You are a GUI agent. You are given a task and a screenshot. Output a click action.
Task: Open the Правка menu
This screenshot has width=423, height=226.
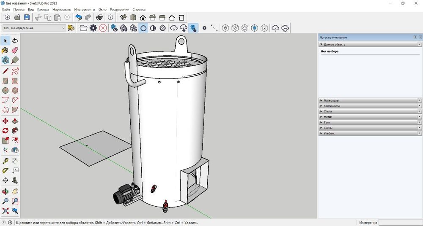coord(19,9)
